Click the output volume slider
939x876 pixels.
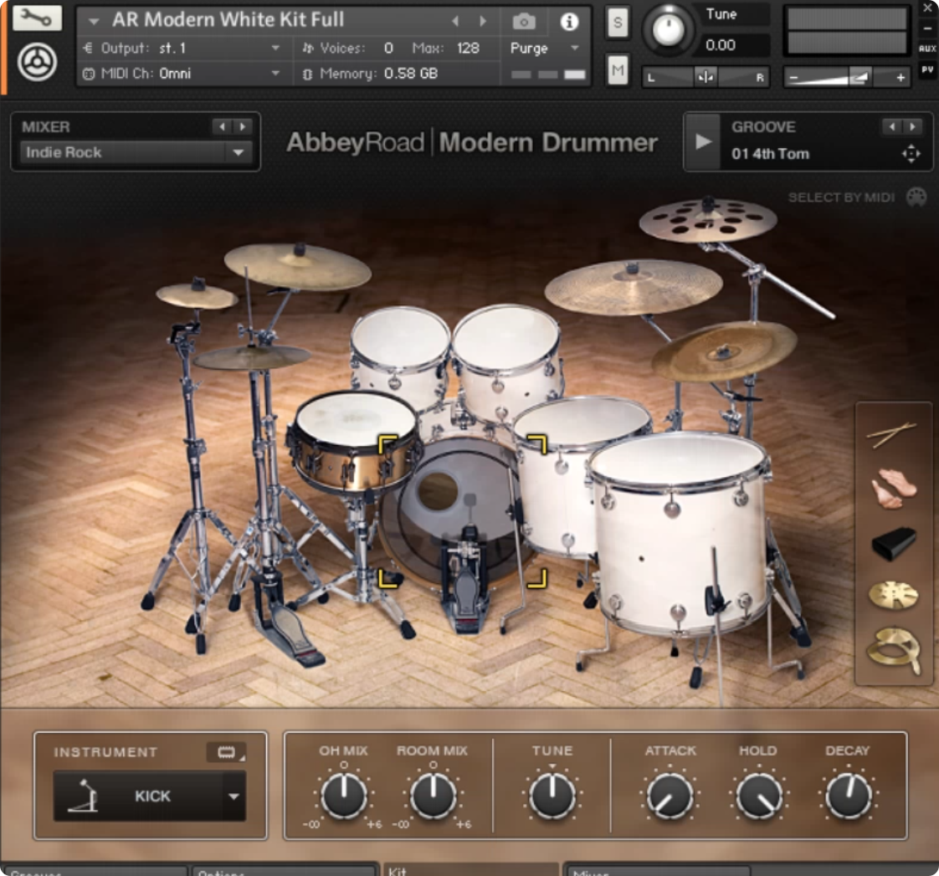(847, 77)
